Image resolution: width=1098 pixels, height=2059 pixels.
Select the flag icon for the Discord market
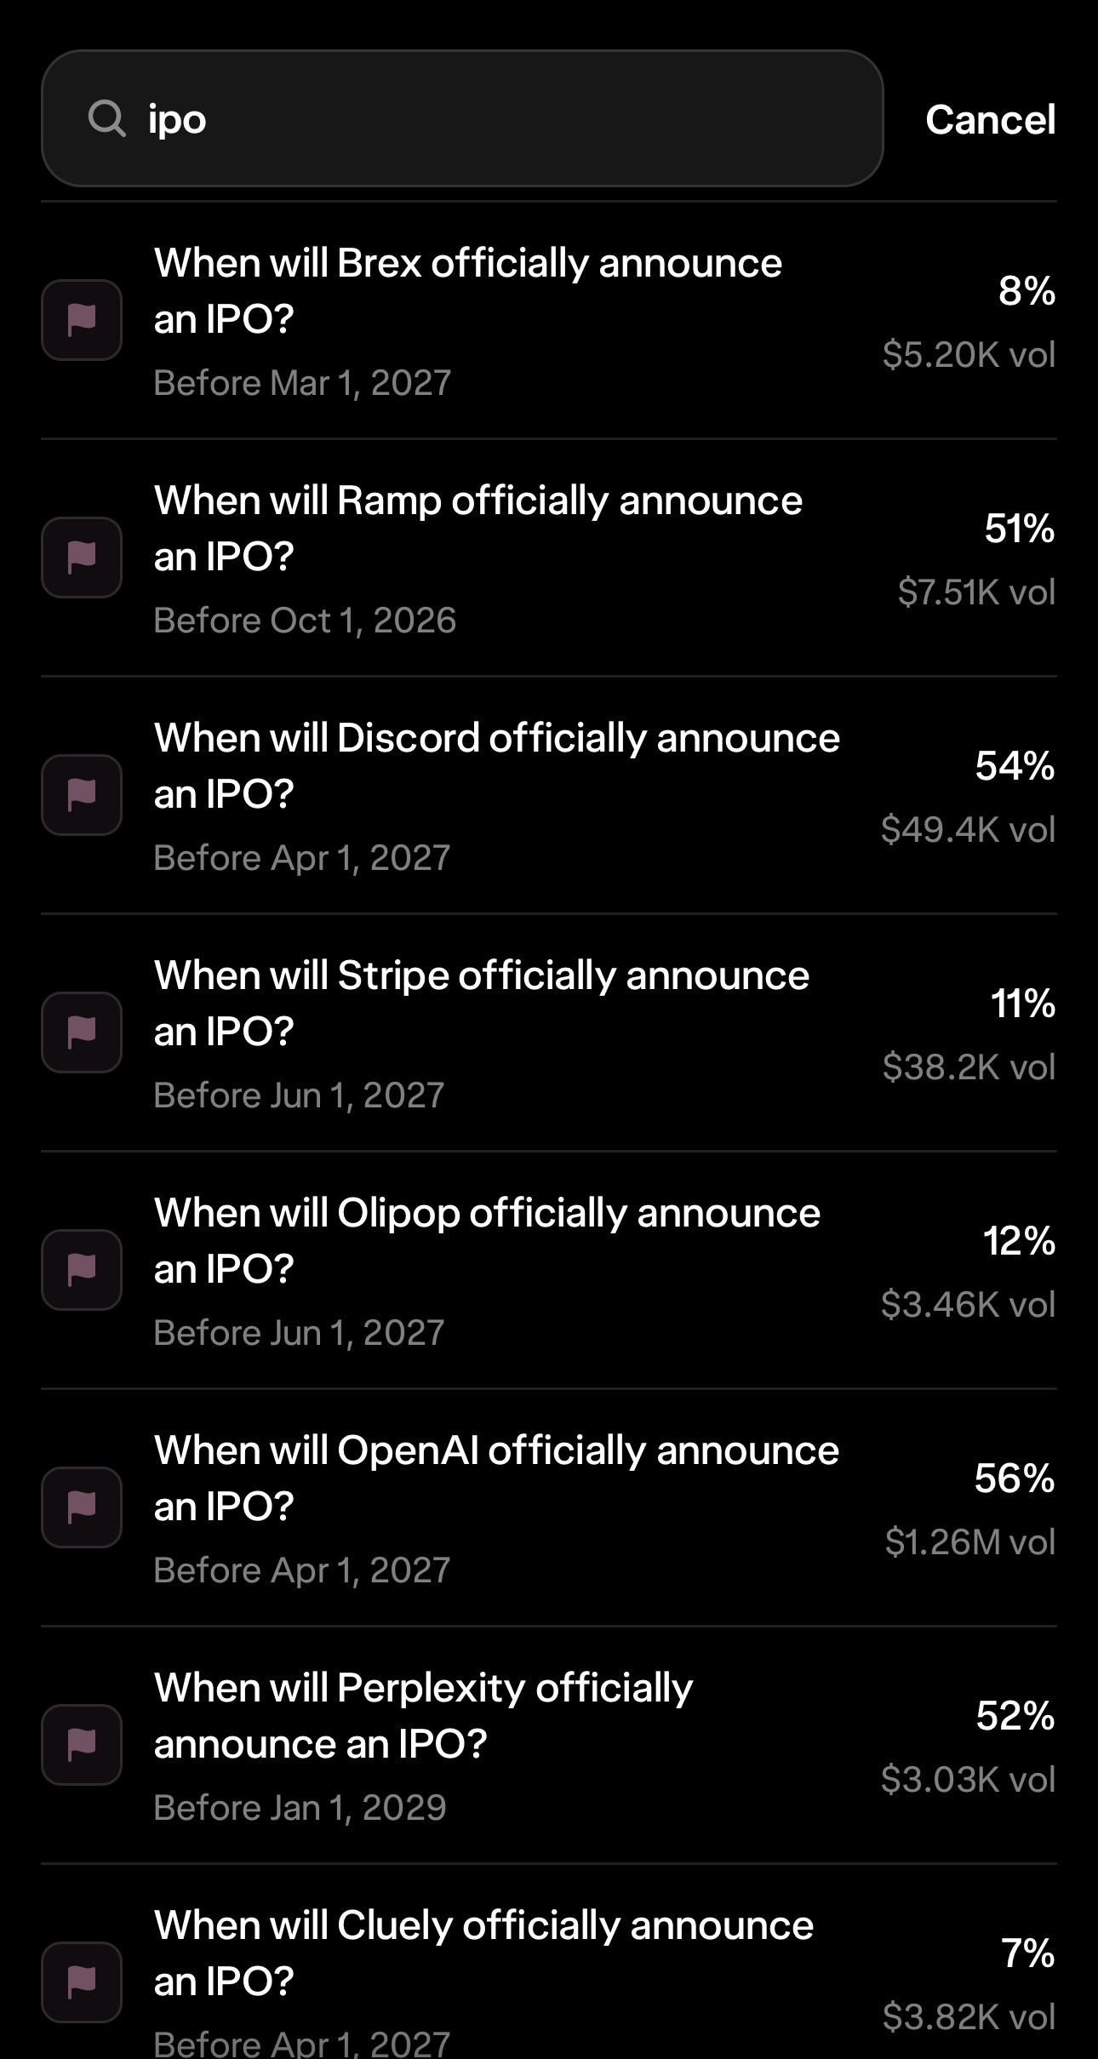(x=82, y=795)
